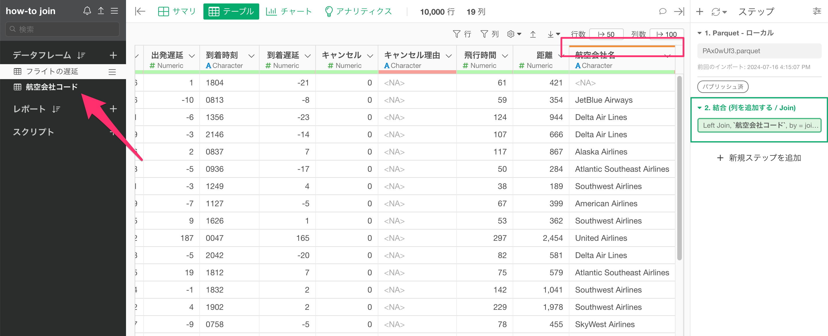The image size is (828, 336).
Task: Click the 10,000 行 row count
Action: [437, 12]
